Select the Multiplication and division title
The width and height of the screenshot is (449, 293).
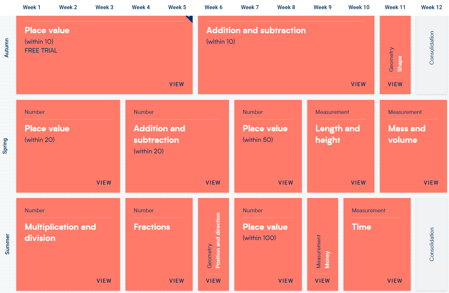60,232
